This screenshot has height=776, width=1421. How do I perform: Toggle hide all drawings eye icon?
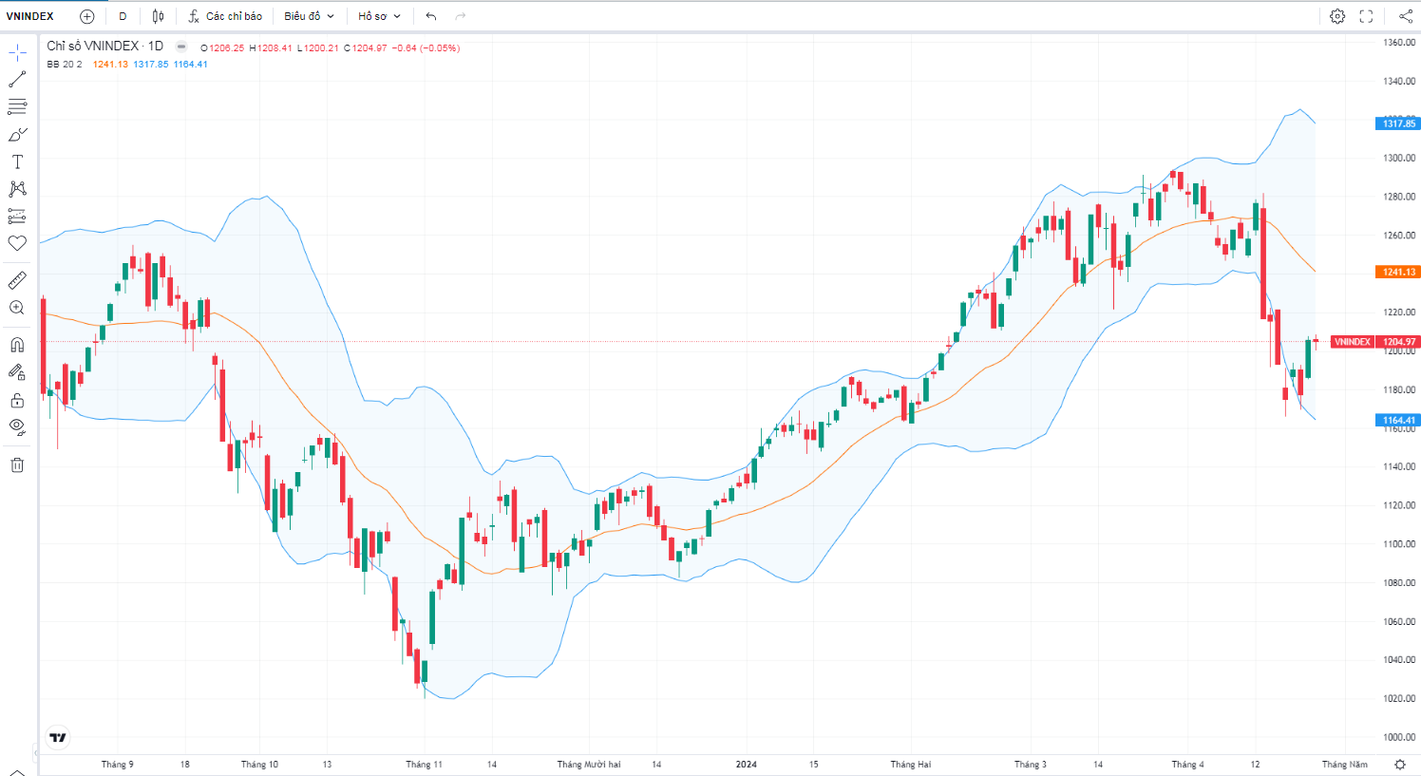pyautogui.click(x=17, y=426)
